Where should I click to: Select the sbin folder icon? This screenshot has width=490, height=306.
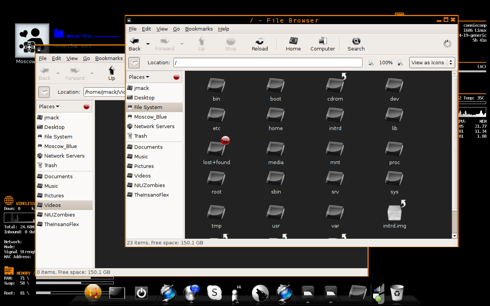tap(276, 178)
